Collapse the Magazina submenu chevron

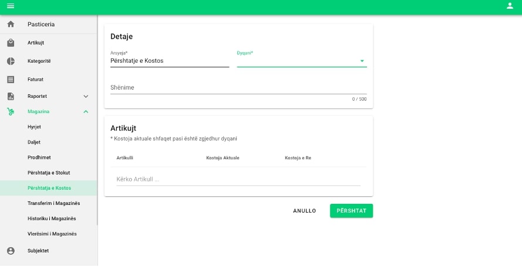[x=86, y=112]
